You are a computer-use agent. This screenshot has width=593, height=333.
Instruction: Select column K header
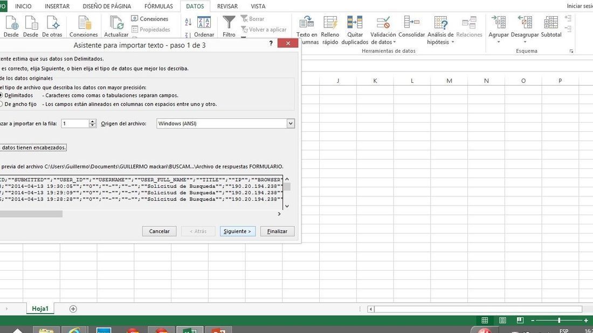pos(375,80)
